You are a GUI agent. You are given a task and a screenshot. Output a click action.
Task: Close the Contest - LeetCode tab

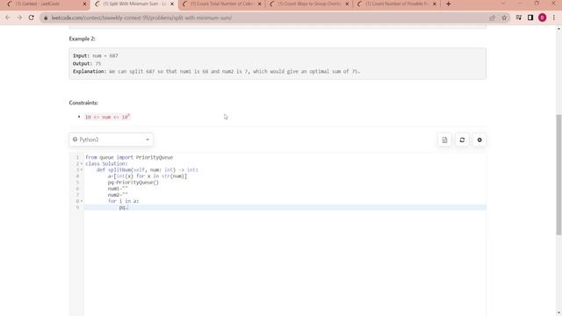(84, 4)
